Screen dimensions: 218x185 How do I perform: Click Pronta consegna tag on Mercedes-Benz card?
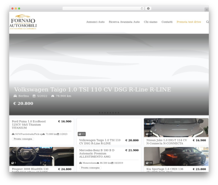[90, 168]
